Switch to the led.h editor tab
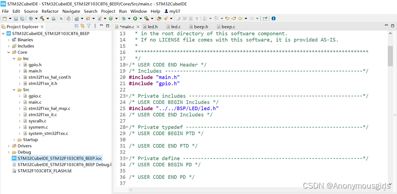This screenshot has width=397, height=194. coord(150,27)
